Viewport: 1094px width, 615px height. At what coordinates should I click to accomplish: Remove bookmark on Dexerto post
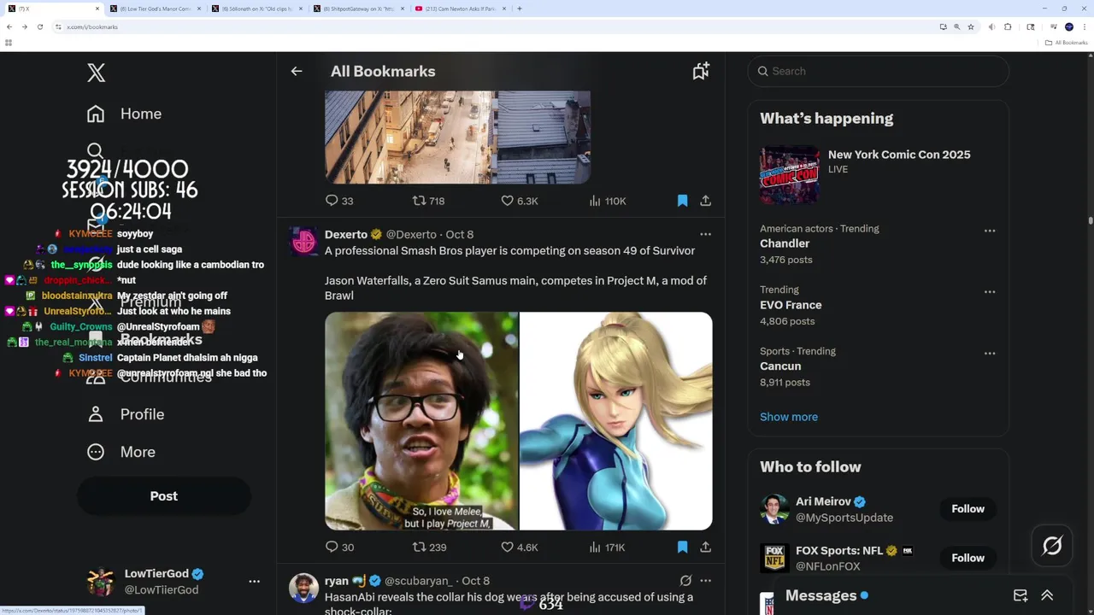(x=682, y=548)
